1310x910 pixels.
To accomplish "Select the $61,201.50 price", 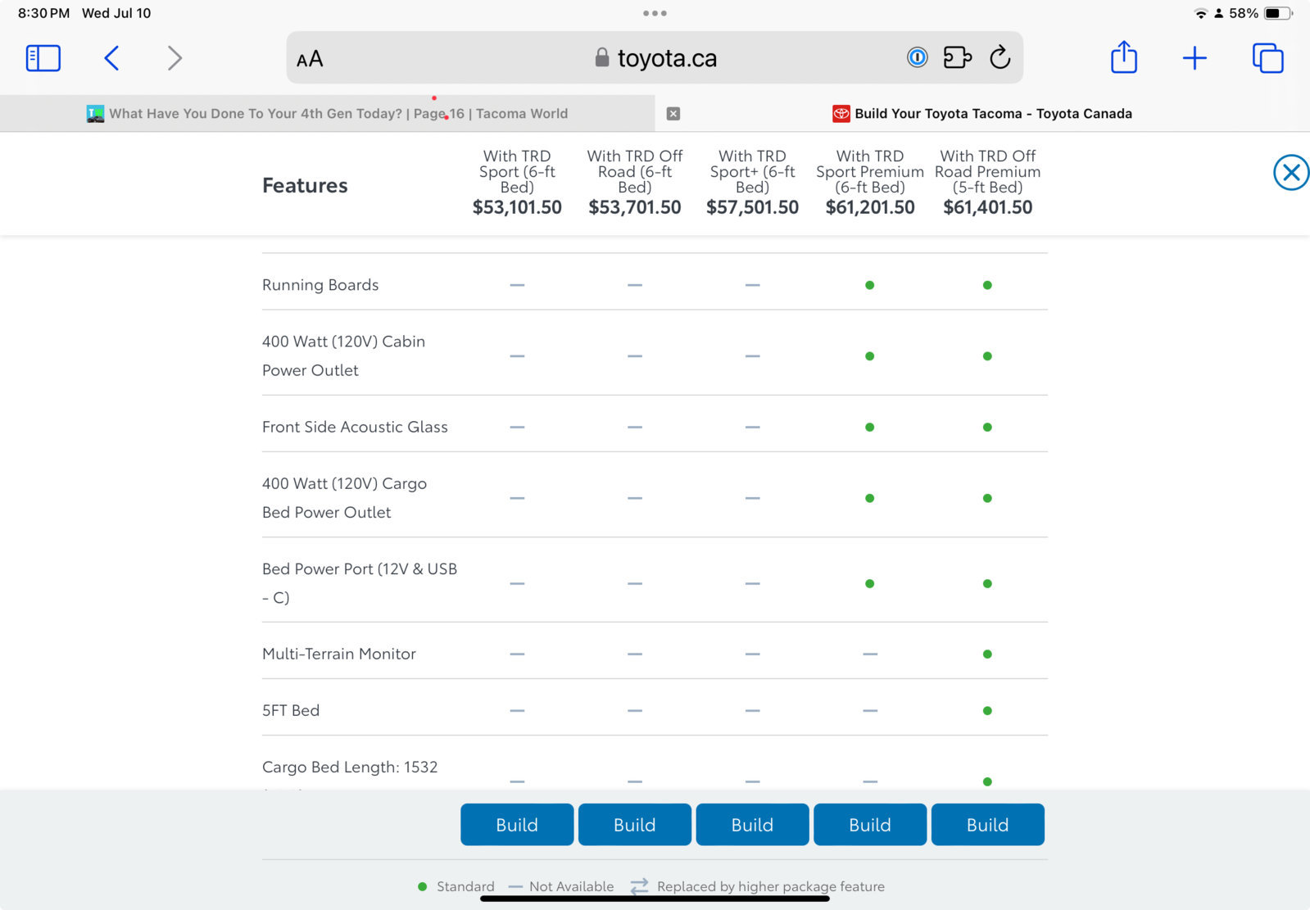I will (x=870, y=207).
